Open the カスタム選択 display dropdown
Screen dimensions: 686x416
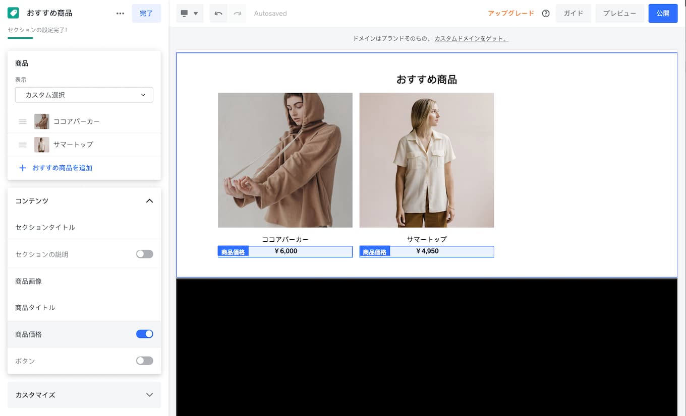(84, 95)
